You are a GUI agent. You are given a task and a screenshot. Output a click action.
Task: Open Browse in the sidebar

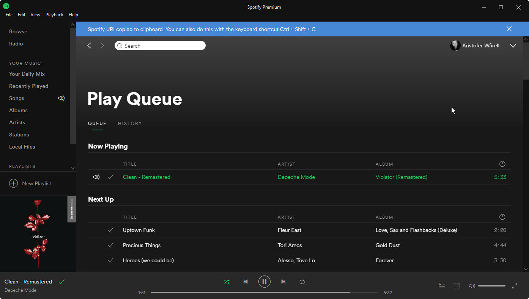pyautogui.click(x=18, y=31)
